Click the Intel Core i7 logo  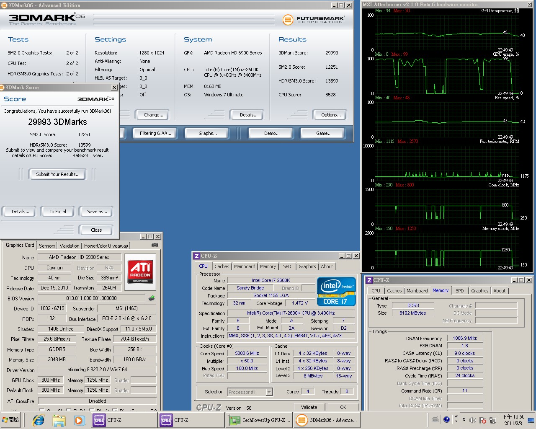click(x=336, y=292)
